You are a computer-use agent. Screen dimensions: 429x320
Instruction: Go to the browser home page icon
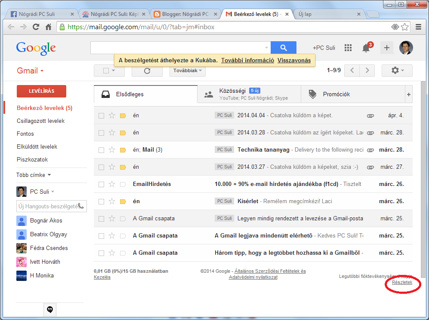(x=49, y=27)
